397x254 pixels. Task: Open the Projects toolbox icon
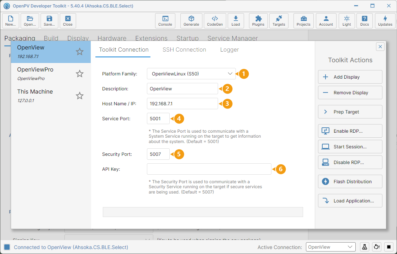point(303,21)
